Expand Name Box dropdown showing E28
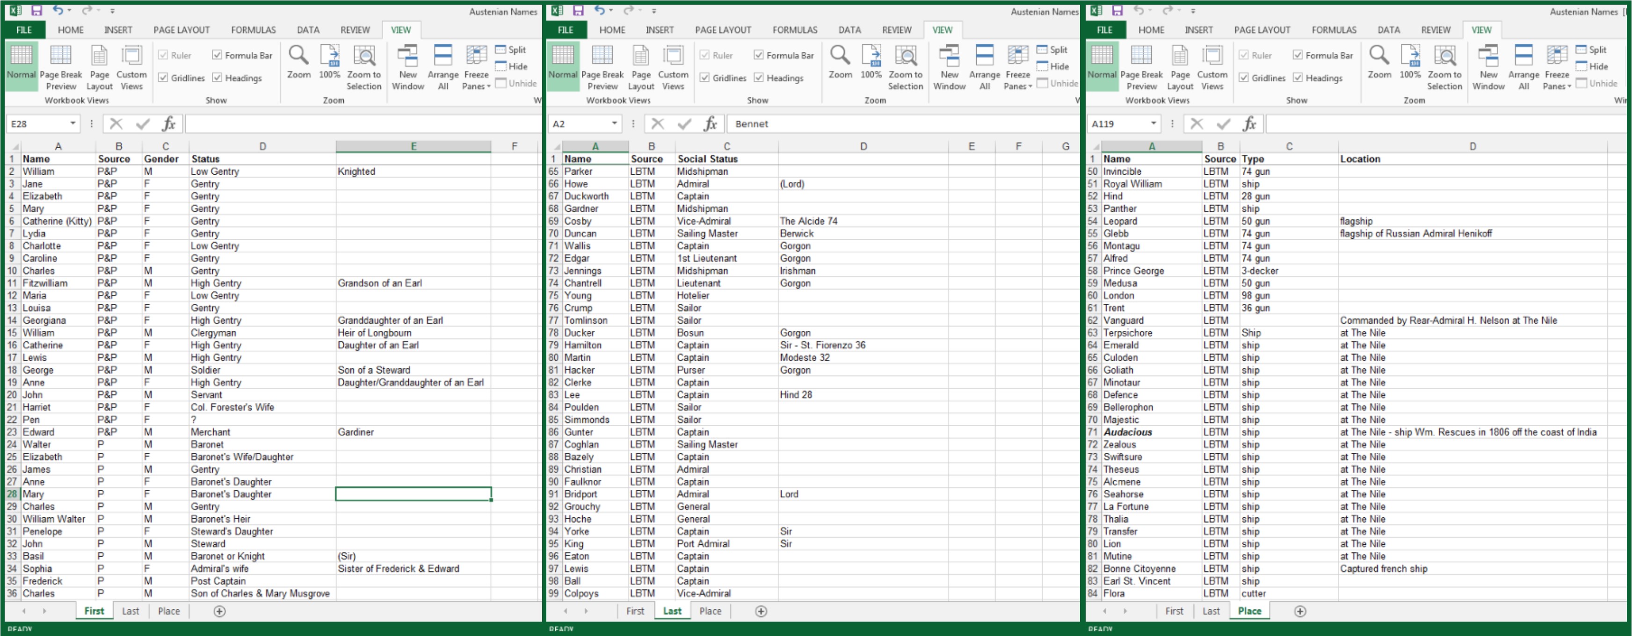 [73, 123]
